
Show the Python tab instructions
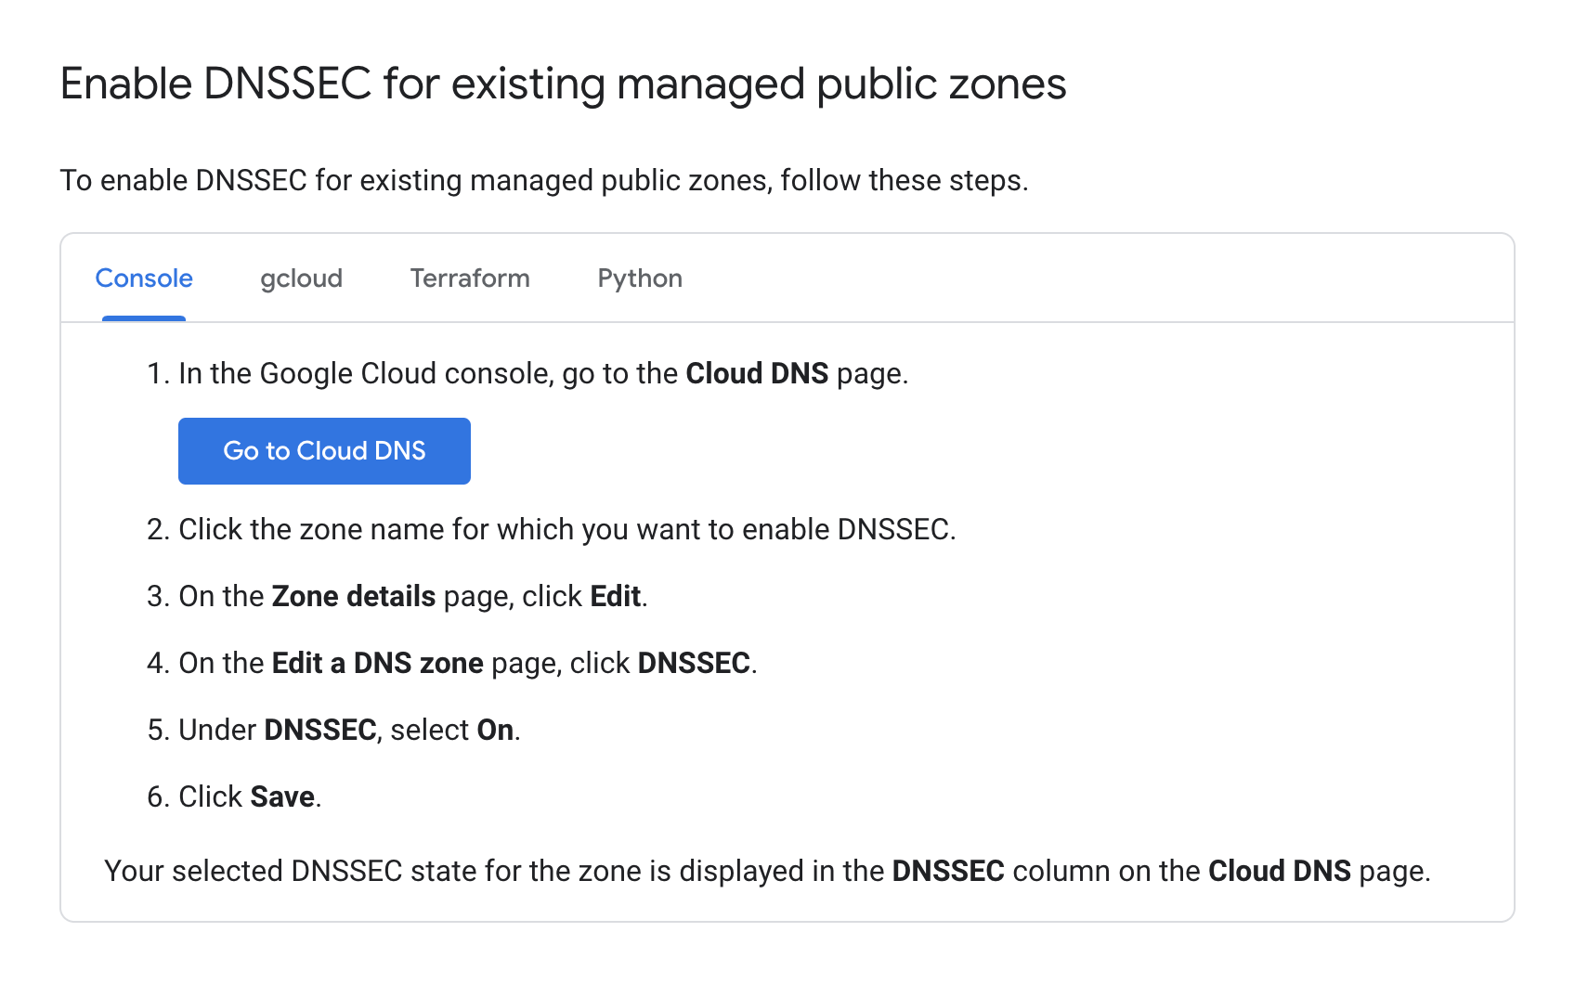point(640,278)
